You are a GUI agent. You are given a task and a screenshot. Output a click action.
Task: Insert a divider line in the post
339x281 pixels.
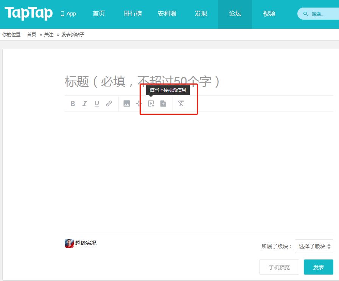coord(138,103)
